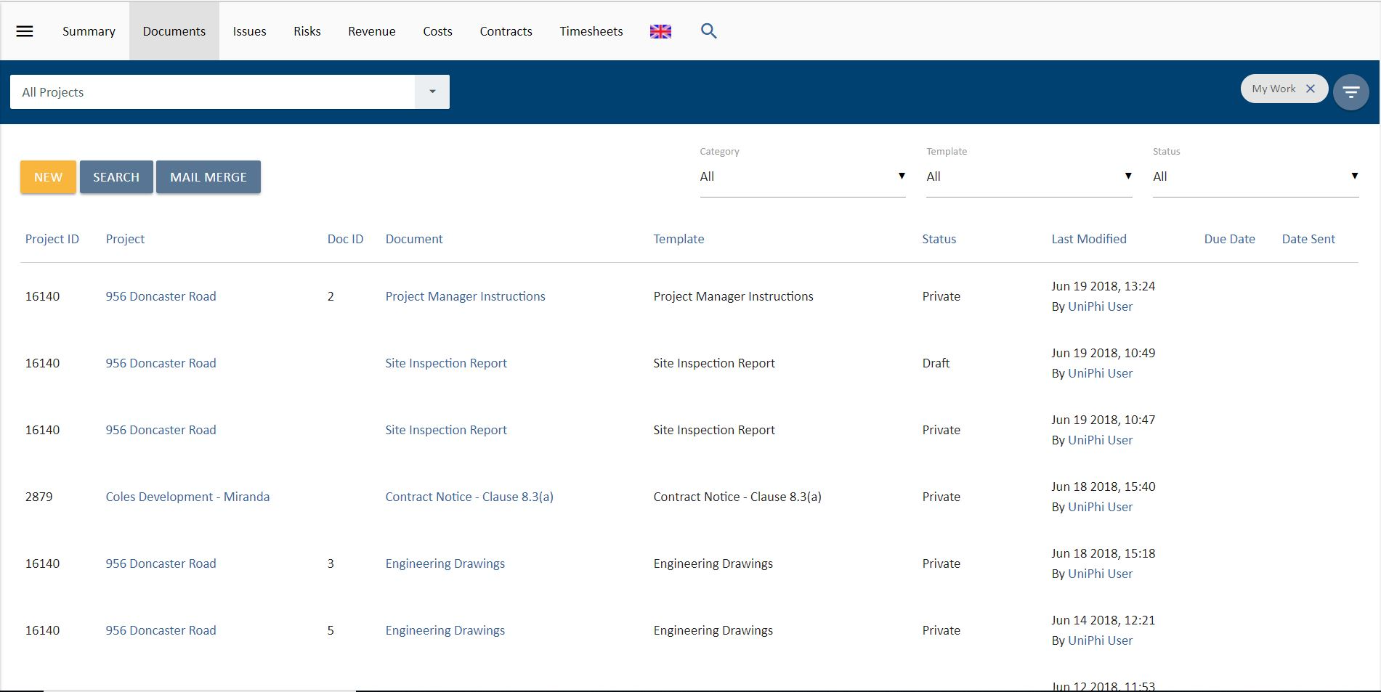This screenshot has height=692, width=1381.
Task: Open search via magnifying glass icon
Action: tap(708, 31)
